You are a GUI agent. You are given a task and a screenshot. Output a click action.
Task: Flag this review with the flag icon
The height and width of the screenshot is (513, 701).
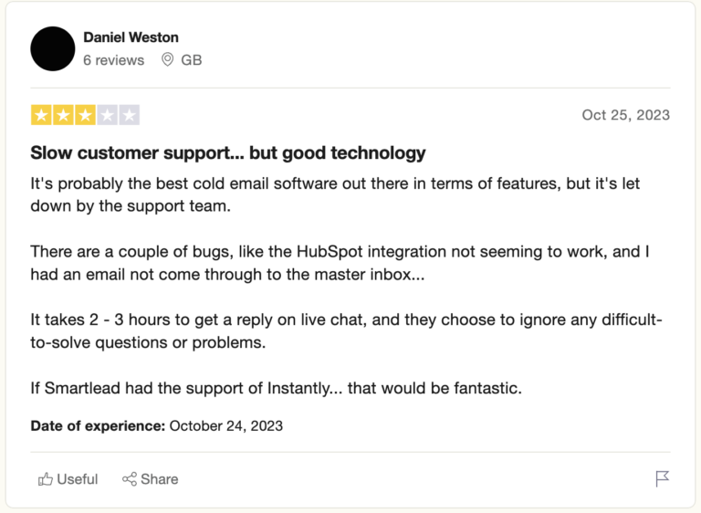click(x=663, y=479)
